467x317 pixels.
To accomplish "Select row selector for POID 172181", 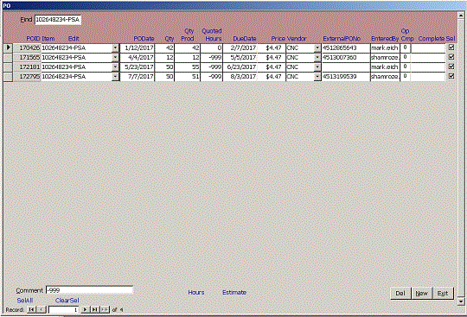I will pyautogui.click(x=9, y=67).
